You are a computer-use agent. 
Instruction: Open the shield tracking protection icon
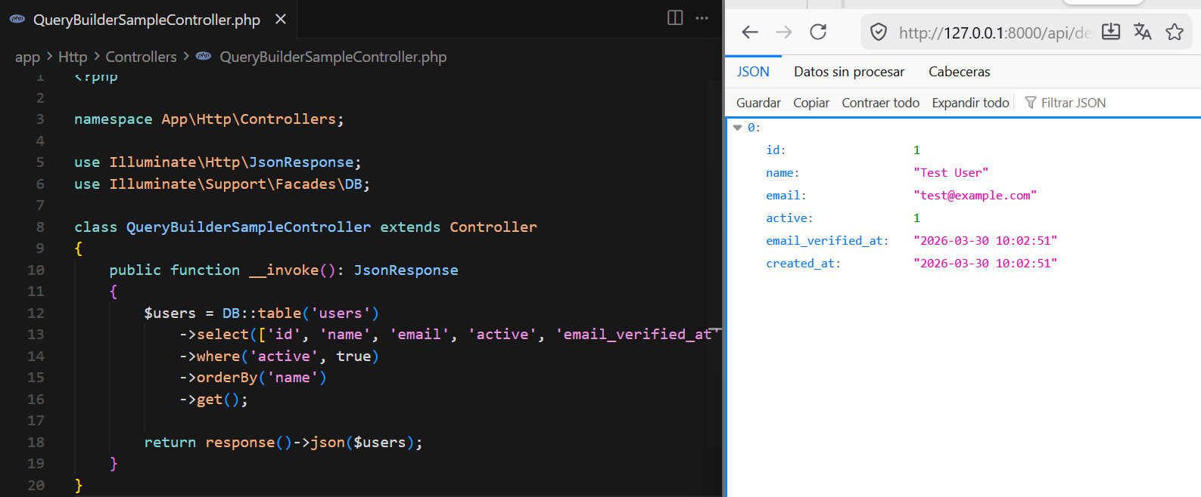[x=879, y=32]
